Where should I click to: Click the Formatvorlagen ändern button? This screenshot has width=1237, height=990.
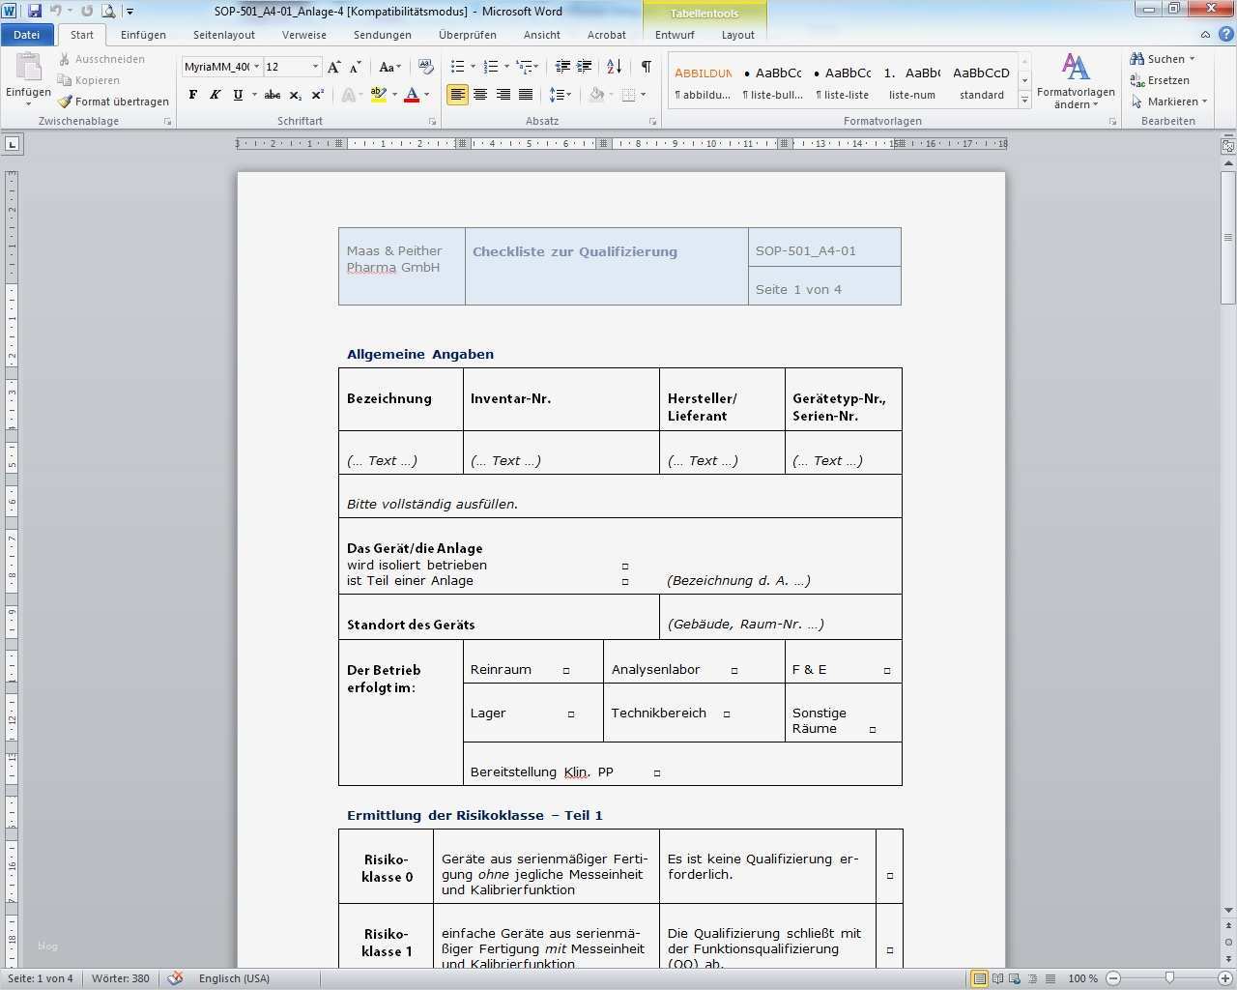pos(1076,82)
